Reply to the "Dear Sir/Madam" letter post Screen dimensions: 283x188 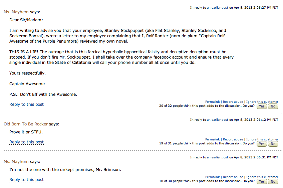(26, 104)
